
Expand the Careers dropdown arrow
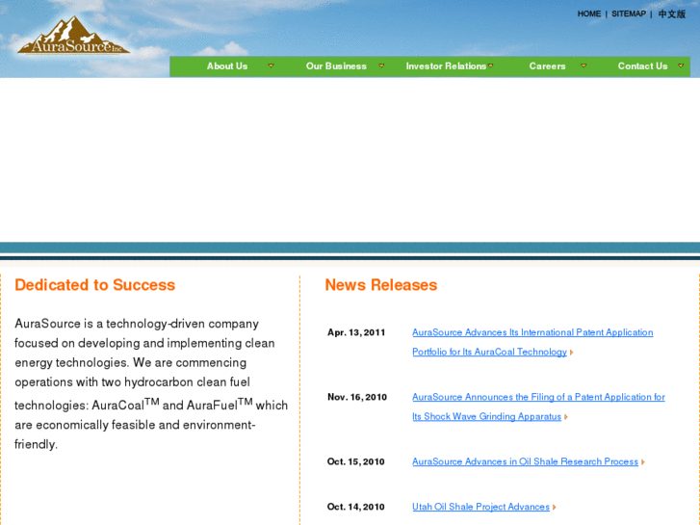(583, 66)
